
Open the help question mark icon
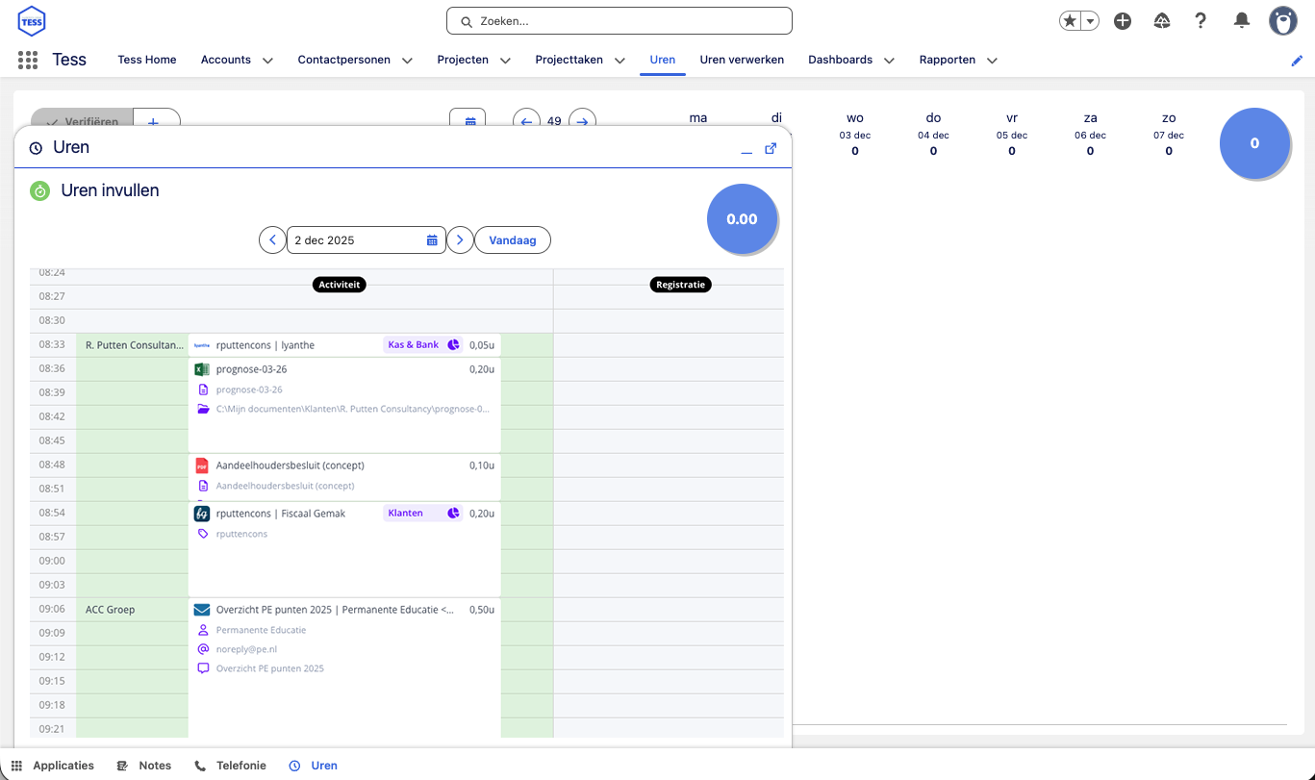pos(1201,20)
